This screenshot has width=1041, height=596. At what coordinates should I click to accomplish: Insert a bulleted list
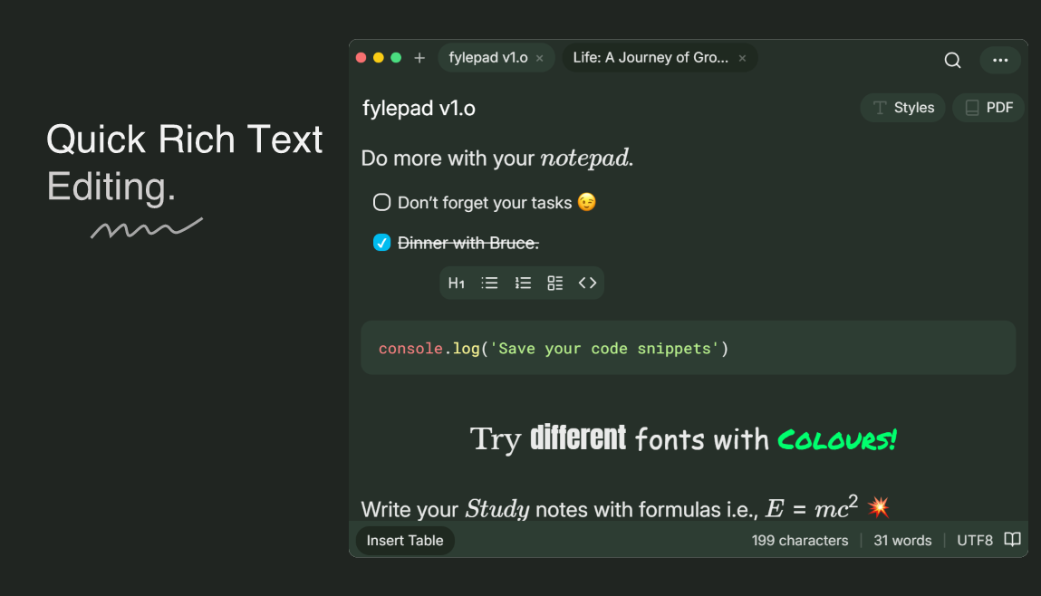(489, 284)
